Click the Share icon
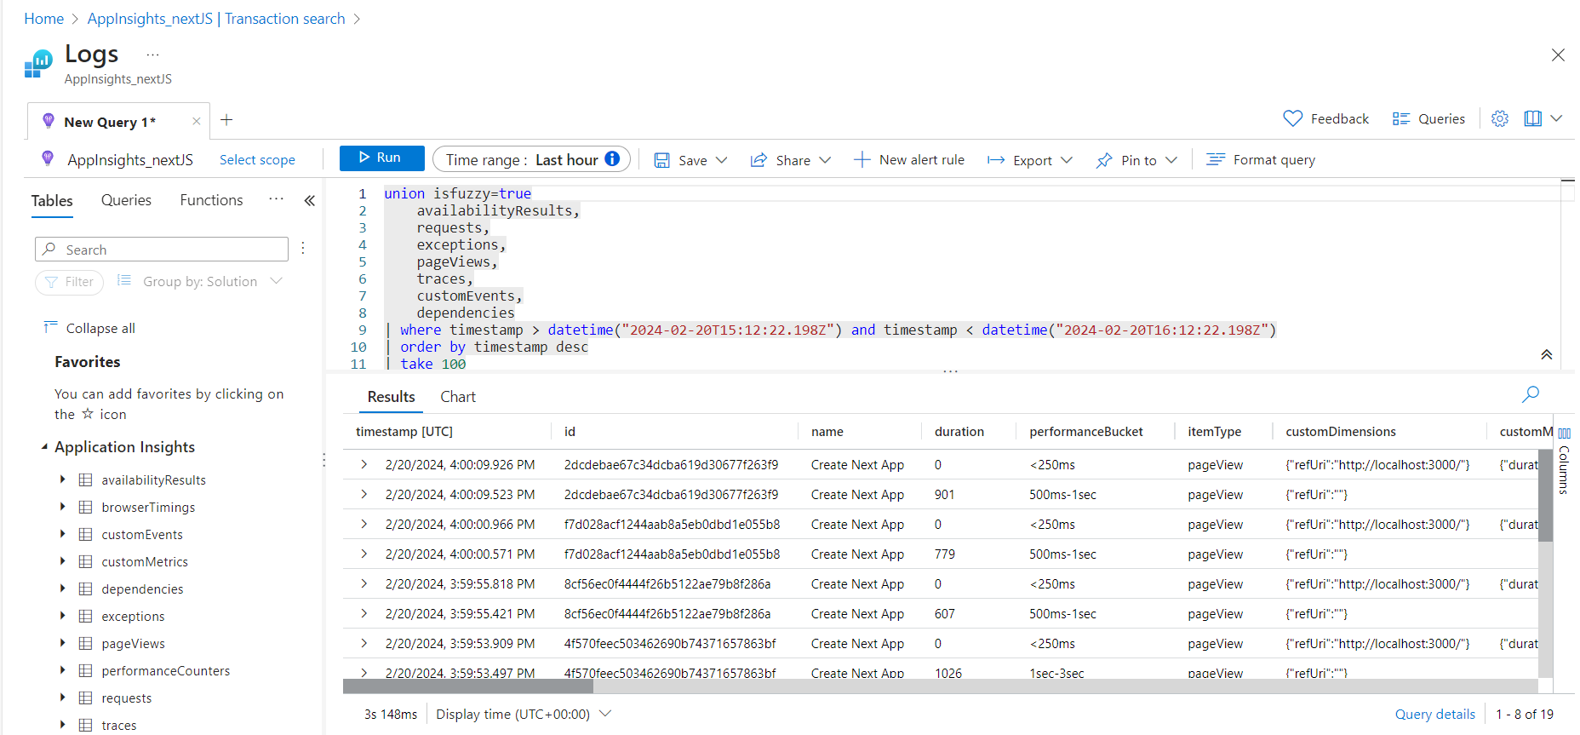1580x735 pixels. [x=758, y=160]
